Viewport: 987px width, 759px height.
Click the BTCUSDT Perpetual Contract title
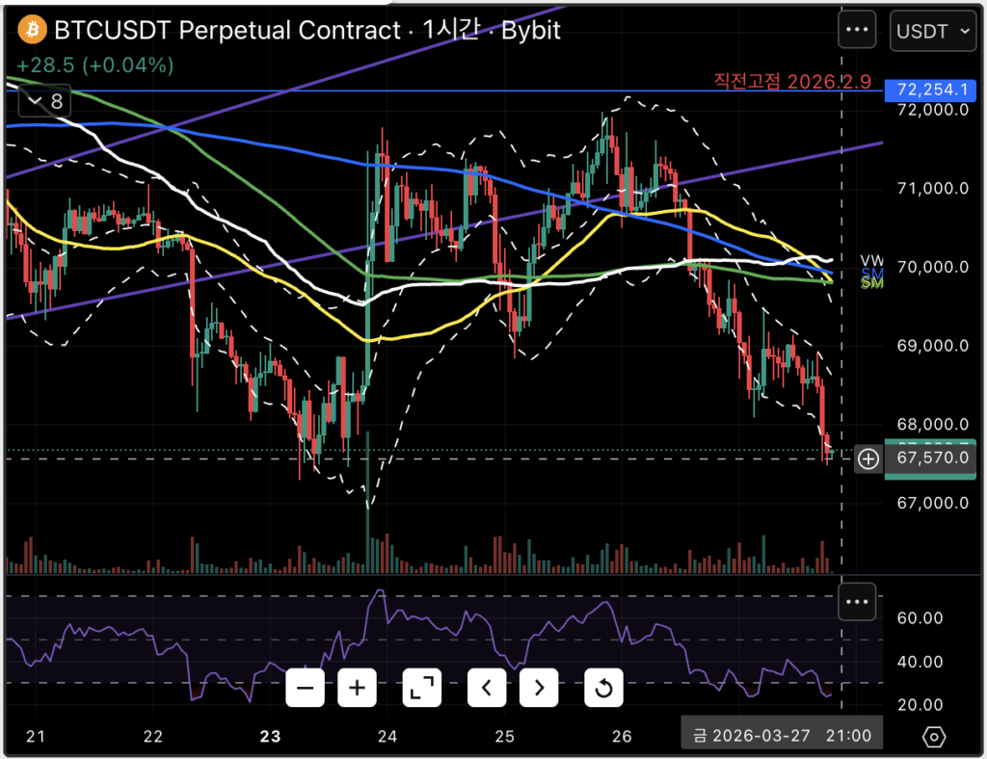(227, 31)
